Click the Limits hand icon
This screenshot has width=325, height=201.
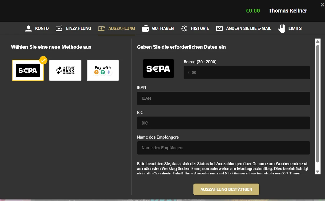tap(282, 28)
